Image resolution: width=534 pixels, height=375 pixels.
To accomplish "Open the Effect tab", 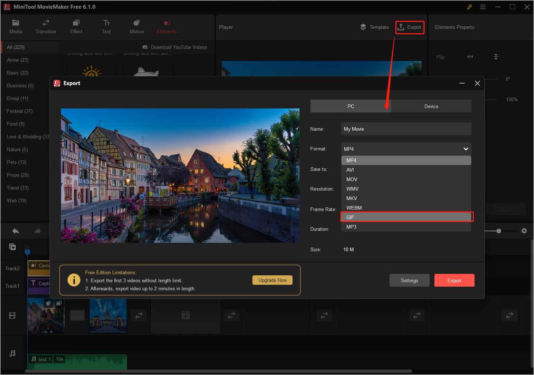I will 76,27.
